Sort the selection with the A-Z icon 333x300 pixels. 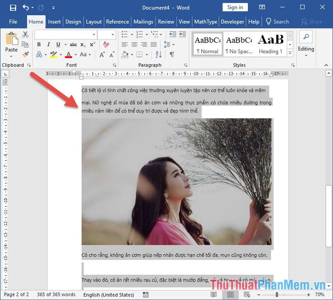click(x=158, y=55)
